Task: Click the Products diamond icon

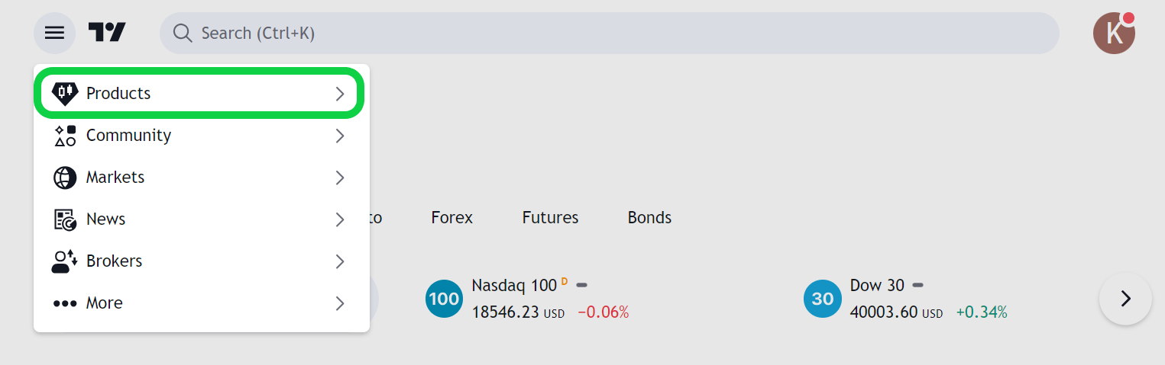Action: [65, 93]
